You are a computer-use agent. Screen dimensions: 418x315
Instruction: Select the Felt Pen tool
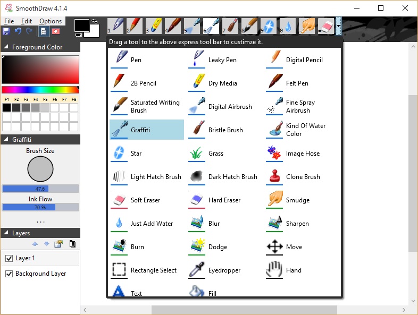[302, 83]
